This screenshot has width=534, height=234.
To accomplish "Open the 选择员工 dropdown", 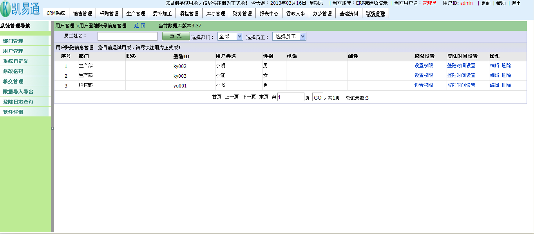I will [289, 36].
